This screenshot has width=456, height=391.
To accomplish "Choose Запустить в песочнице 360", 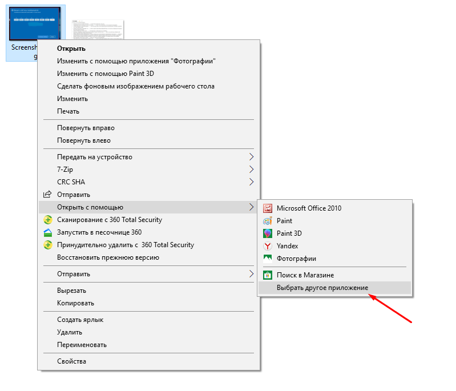I will [x=148, y=232].
